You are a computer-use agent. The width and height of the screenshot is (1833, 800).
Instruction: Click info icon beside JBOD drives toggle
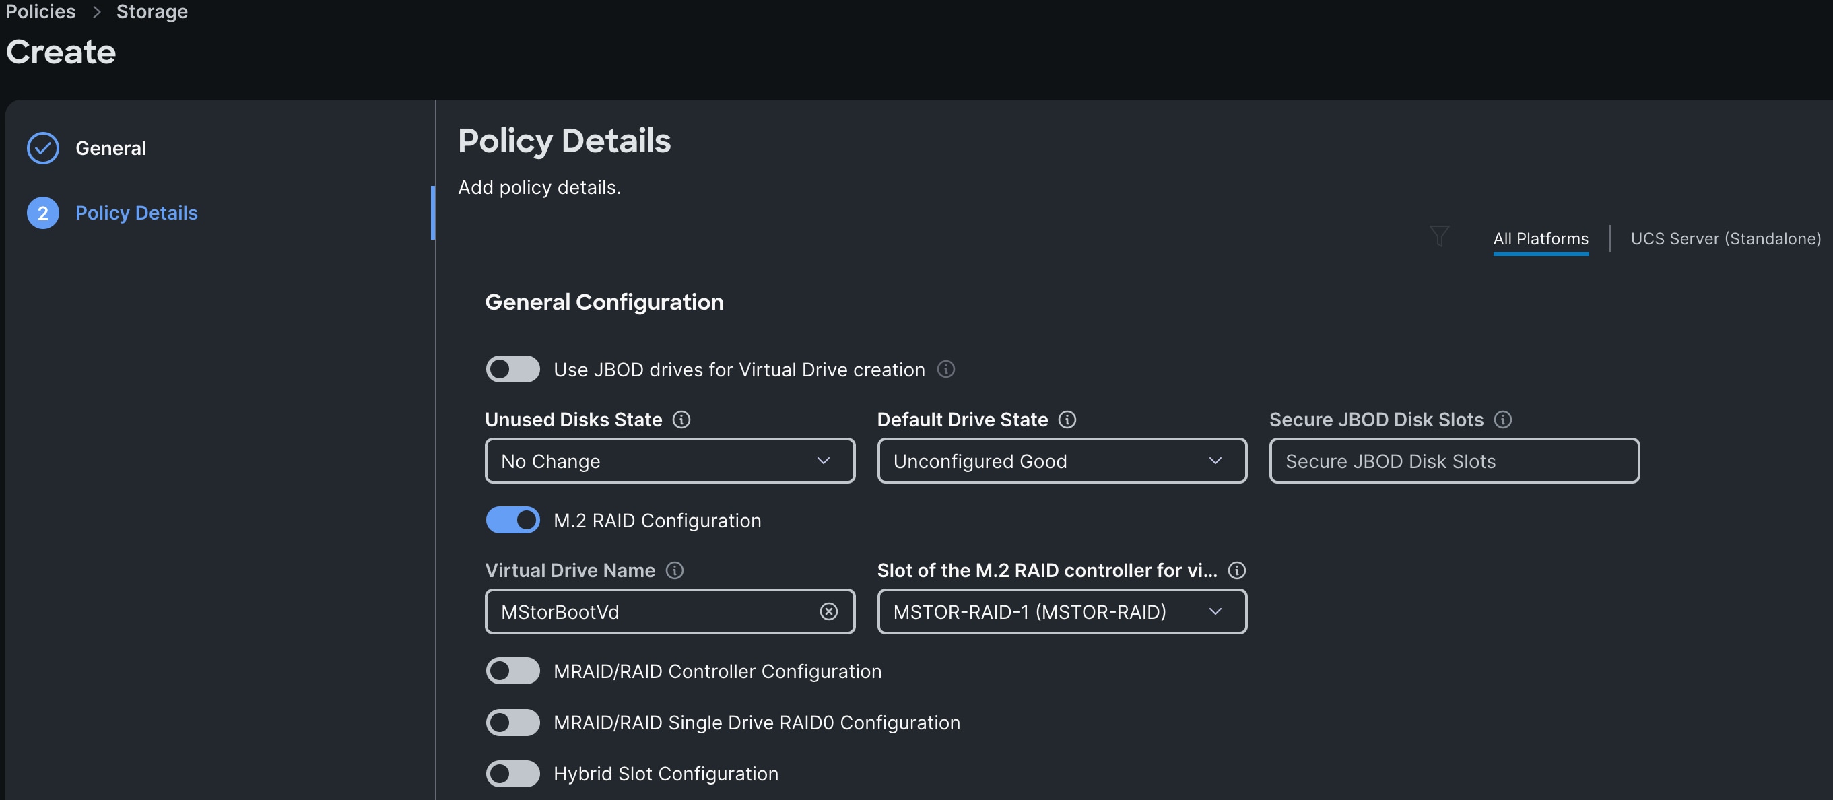[x=945, y=370]
